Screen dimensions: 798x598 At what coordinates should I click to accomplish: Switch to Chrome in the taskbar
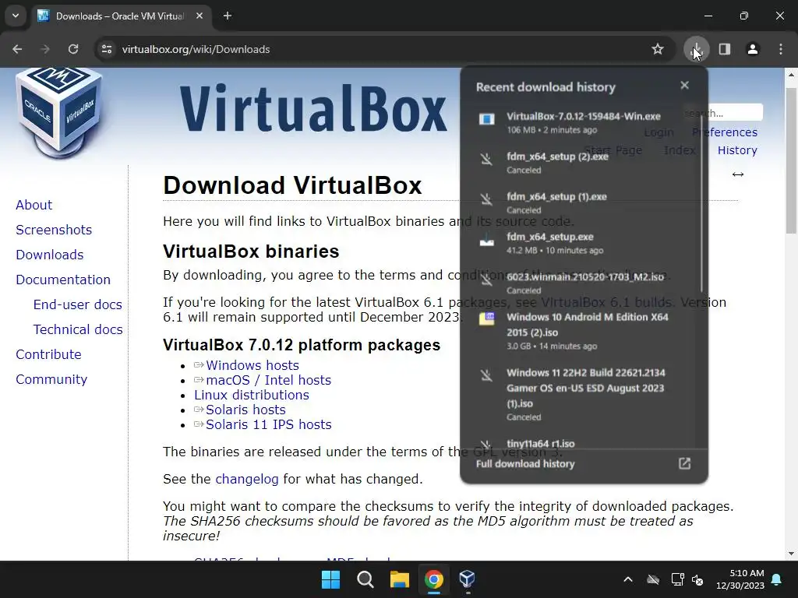pos(433,579)
